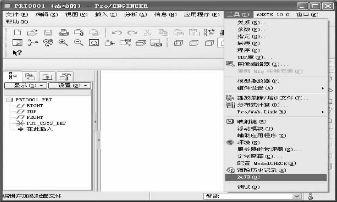This screenshot has width=337, height=202.
Task: Switch to the Model Tree tab
Action: tap(13, 76)
